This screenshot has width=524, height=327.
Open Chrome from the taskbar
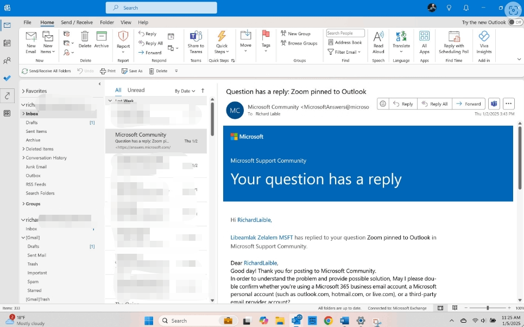328,320
